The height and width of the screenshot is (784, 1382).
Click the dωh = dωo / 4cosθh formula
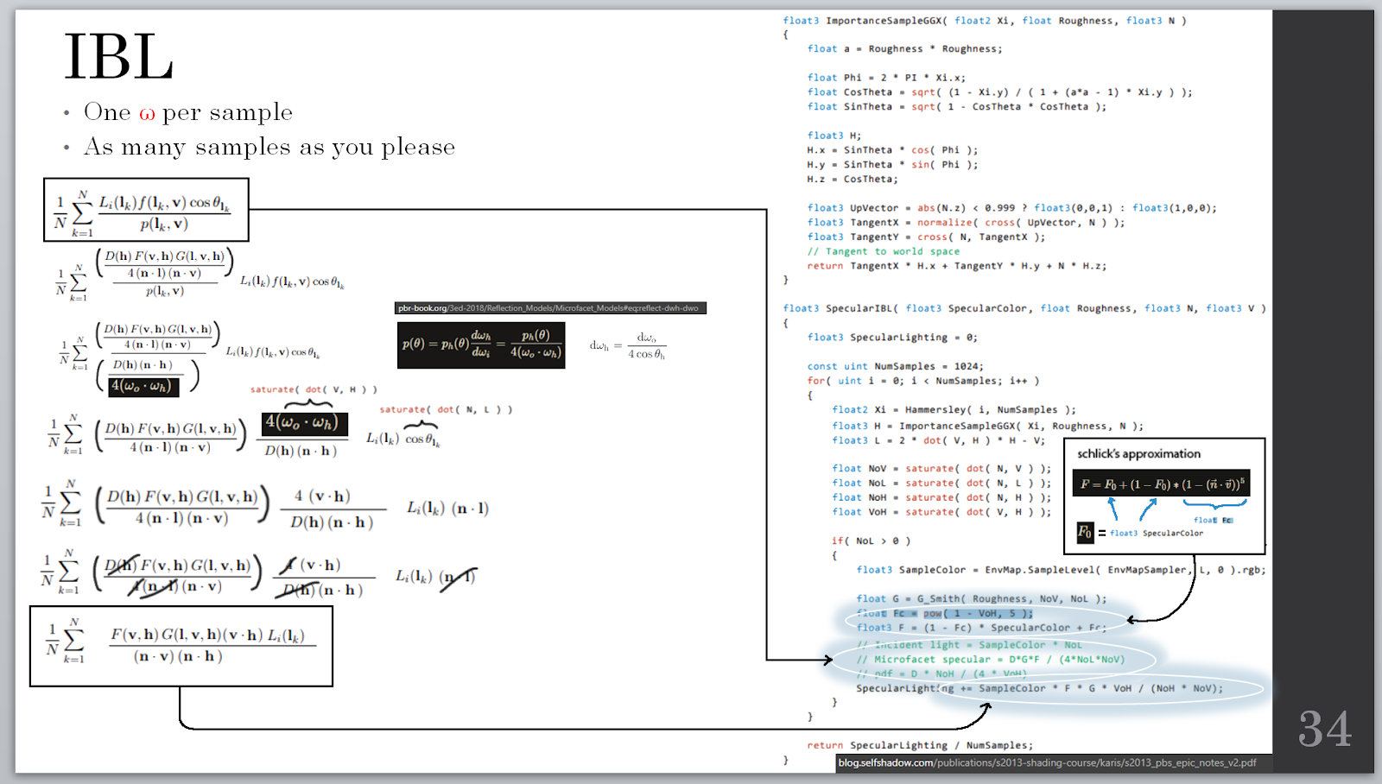click(x=628, y=345)
